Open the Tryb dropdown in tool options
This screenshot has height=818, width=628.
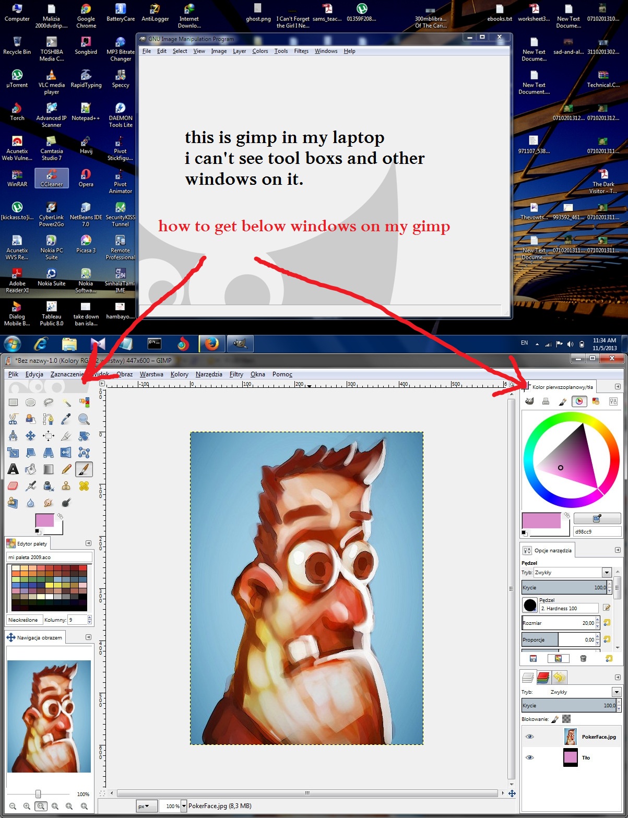pyautogui.click(x=607, y=573)
